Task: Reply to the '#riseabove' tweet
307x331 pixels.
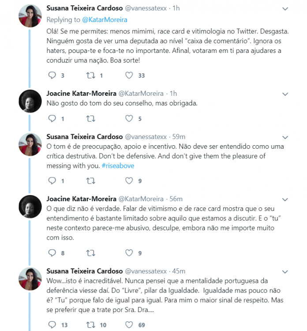Action: (x=52, y=181)
